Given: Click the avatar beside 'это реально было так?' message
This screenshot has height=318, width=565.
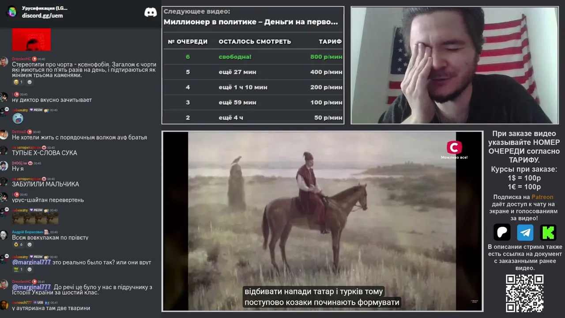Looking at the screenshot, I should [4, 259].
